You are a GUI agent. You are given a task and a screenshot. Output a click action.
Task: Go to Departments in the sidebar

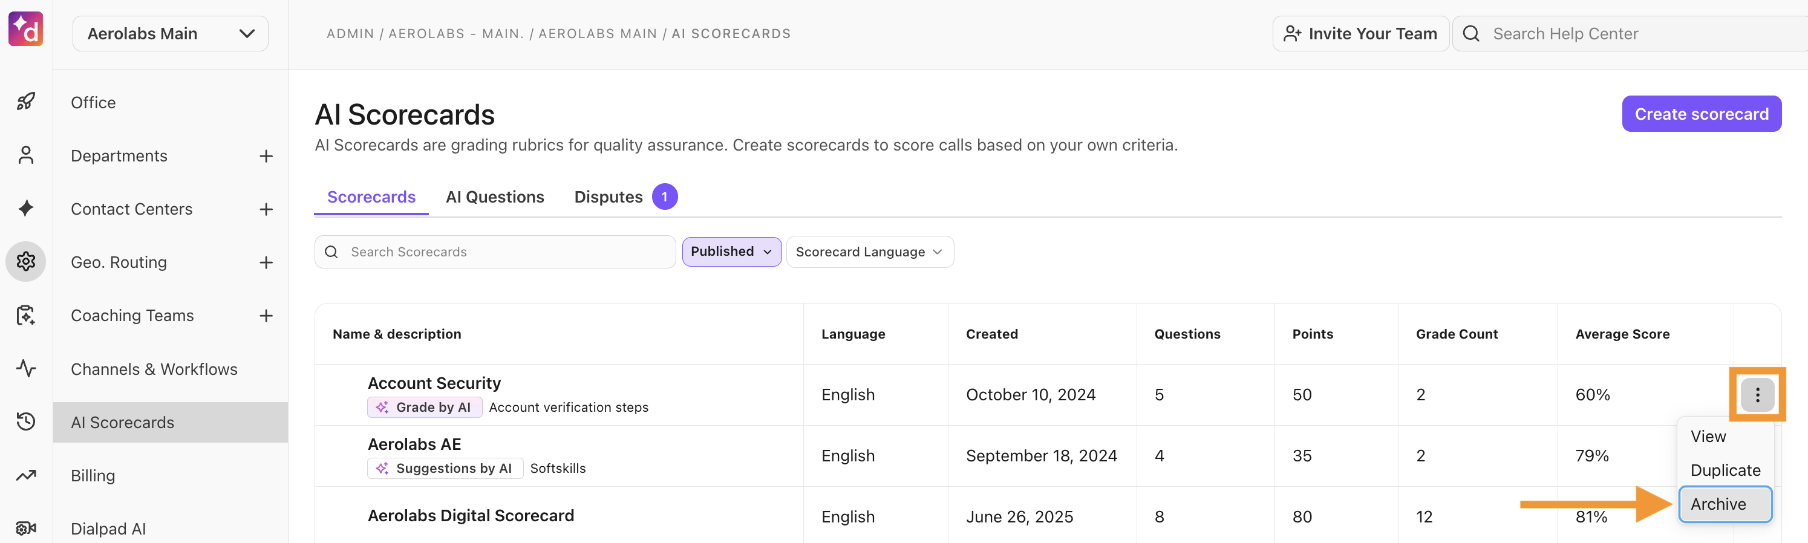[119, 156]
